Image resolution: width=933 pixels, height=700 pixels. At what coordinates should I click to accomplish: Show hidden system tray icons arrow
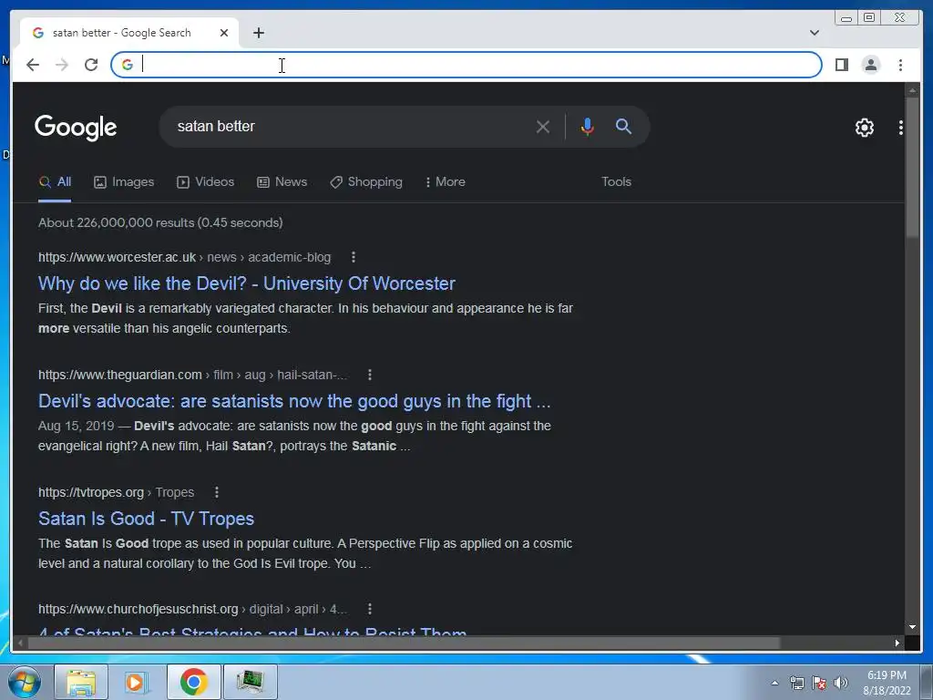click(x=774, y=683)
